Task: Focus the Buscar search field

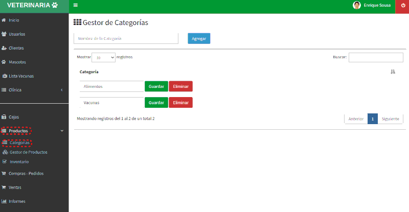Action: point(376,57)
